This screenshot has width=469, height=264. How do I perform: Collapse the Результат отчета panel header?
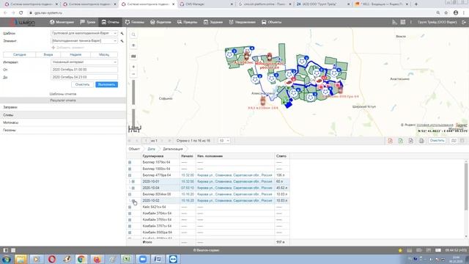[x=63, y=100]
